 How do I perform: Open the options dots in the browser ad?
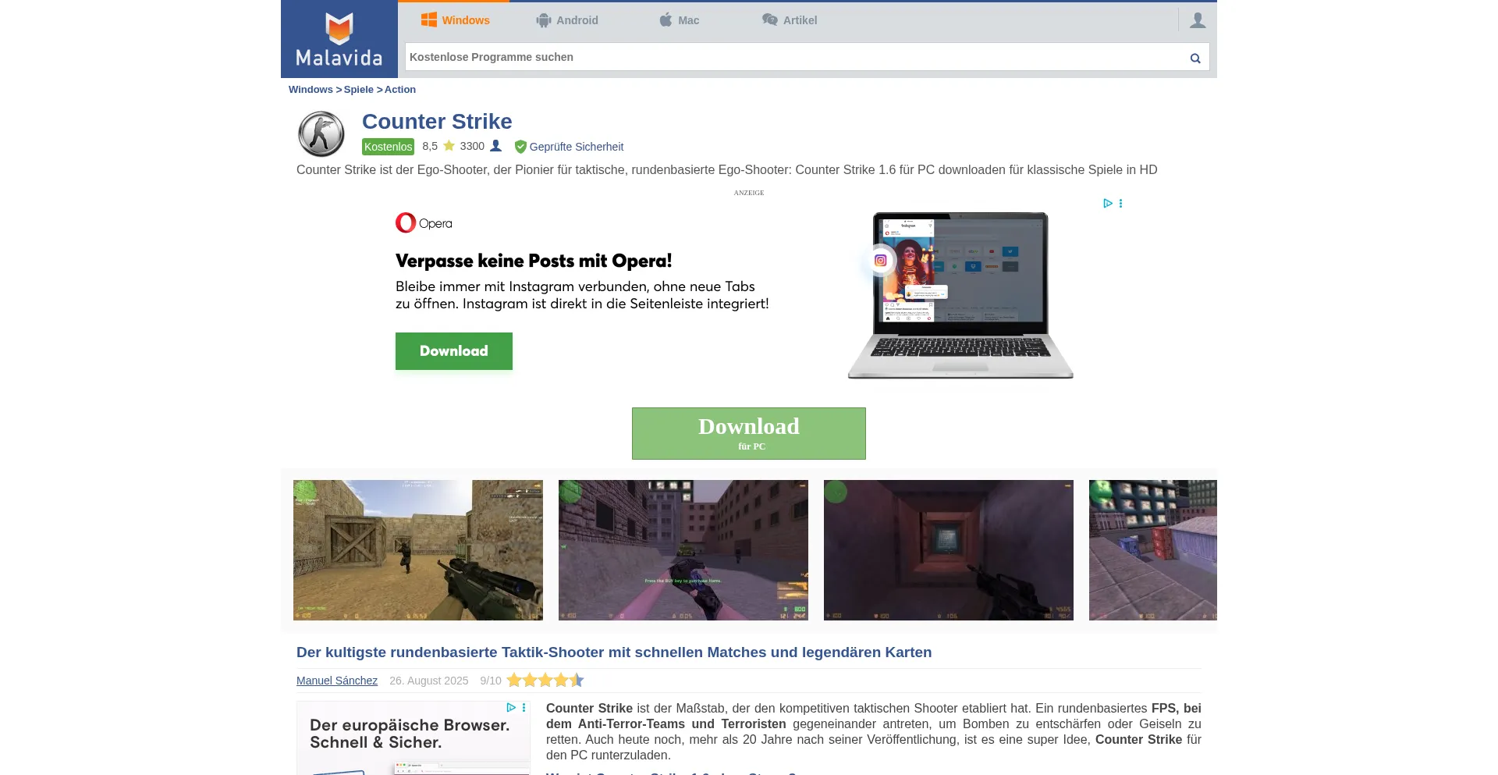524,708
